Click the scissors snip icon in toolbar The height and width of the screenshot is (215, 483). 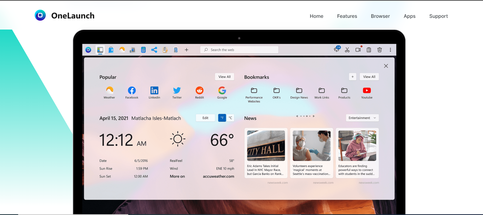347,50
